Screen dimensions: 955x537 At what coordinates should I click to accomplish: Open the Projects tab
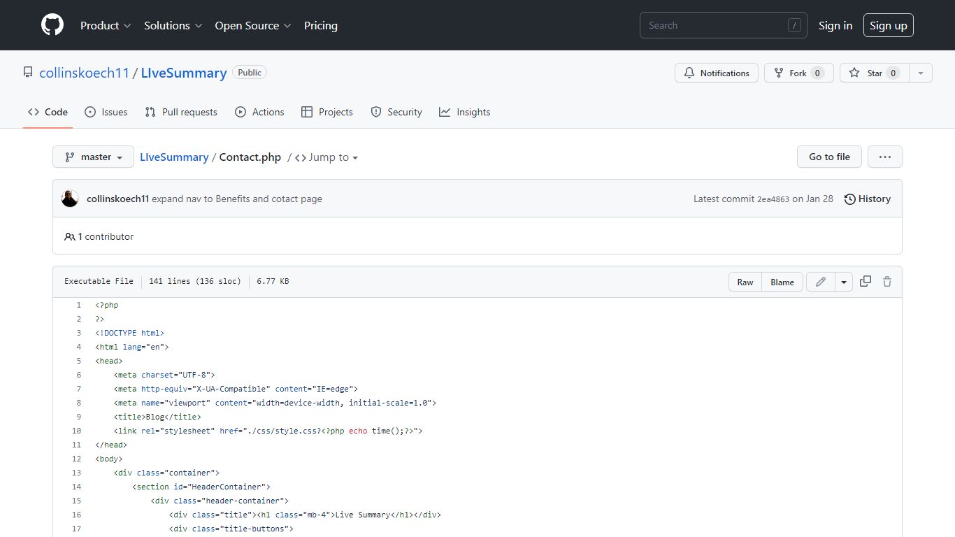click(327, 112)
